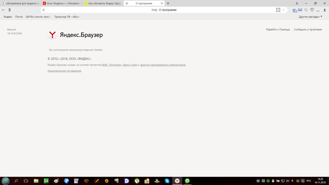Viewport: 329px width, 185px height.
Task: Open the 'Почта' bookmark
Action: click(19, 17)
